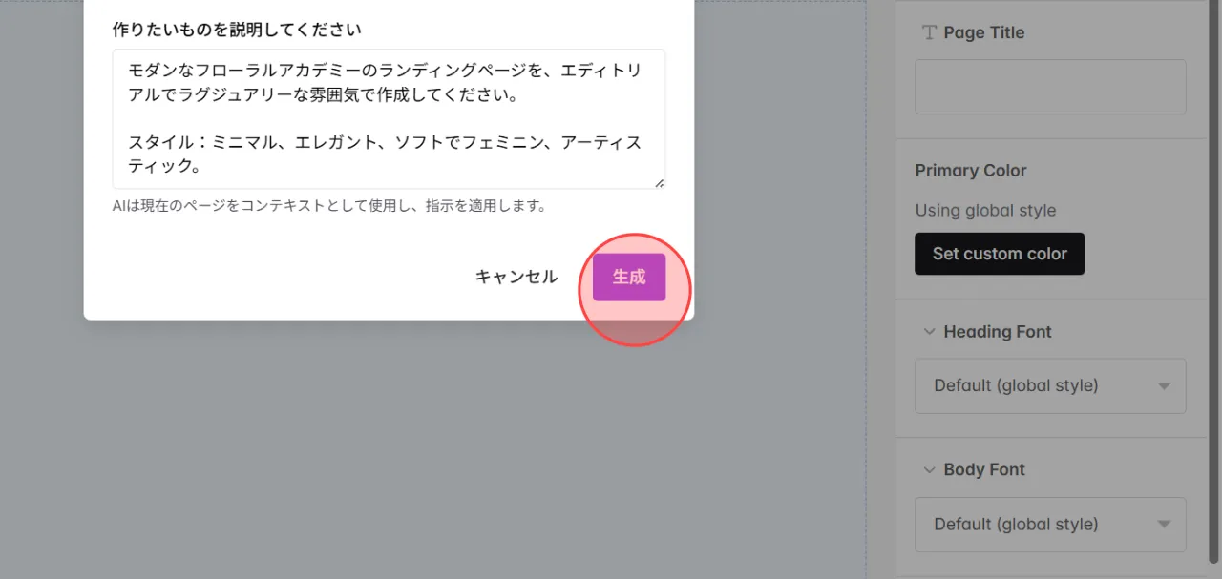Click the Page Title input field
This screenshot has height=579, width=1222.
tap(1050, 87)
